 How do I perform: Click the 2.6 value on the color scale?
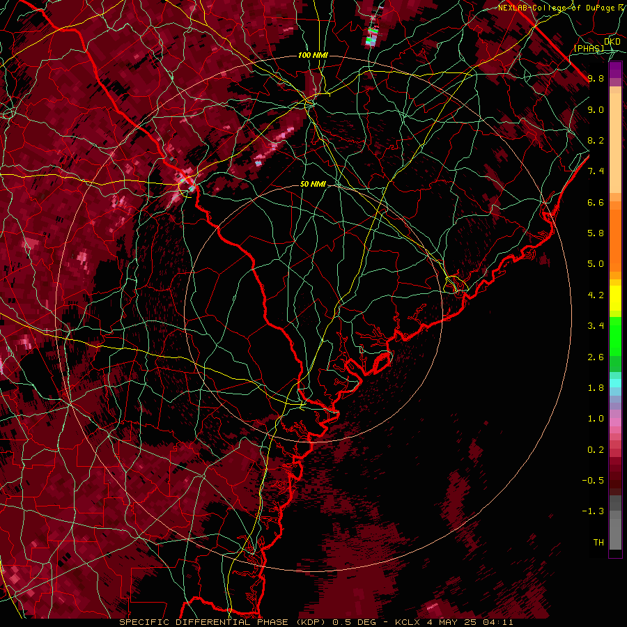[596, 357]
